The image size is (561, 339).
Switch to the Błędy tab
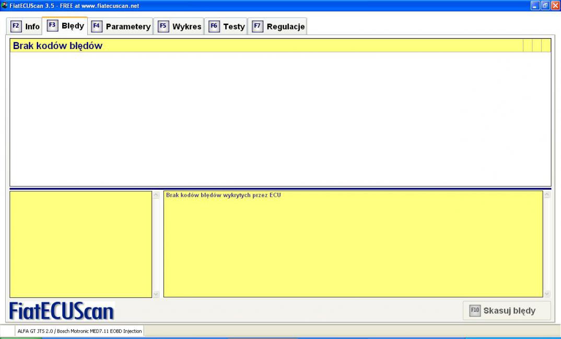point(65,26)
